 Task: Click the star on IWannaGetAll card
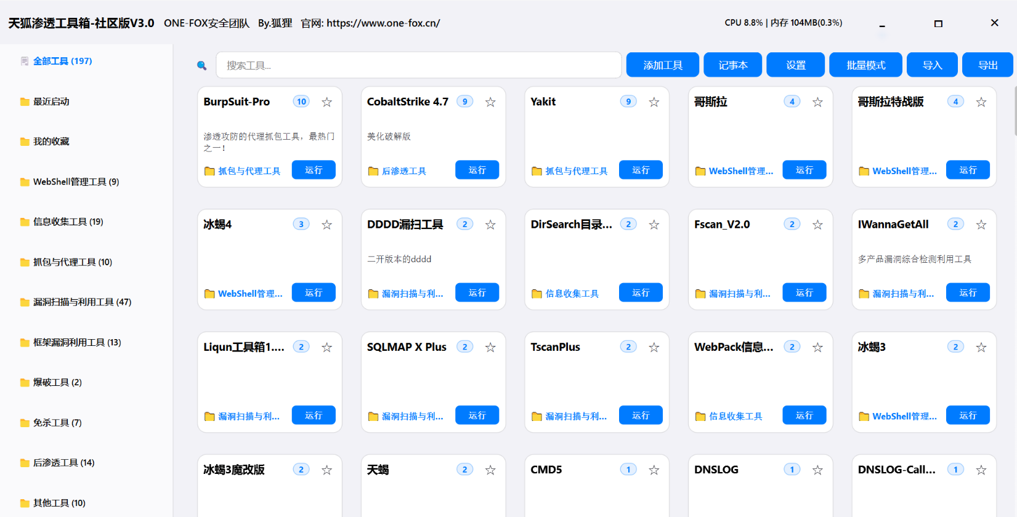(x=981, y=225)
